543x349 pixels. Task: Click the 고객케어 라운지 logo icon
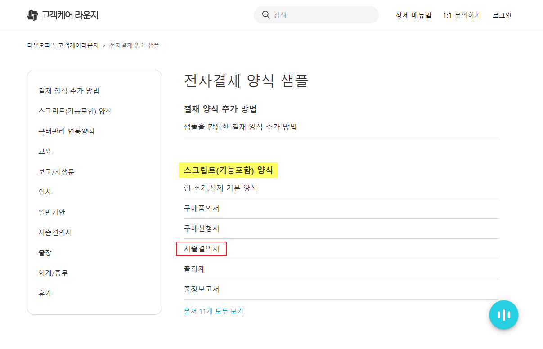click(x=32, y=15)
